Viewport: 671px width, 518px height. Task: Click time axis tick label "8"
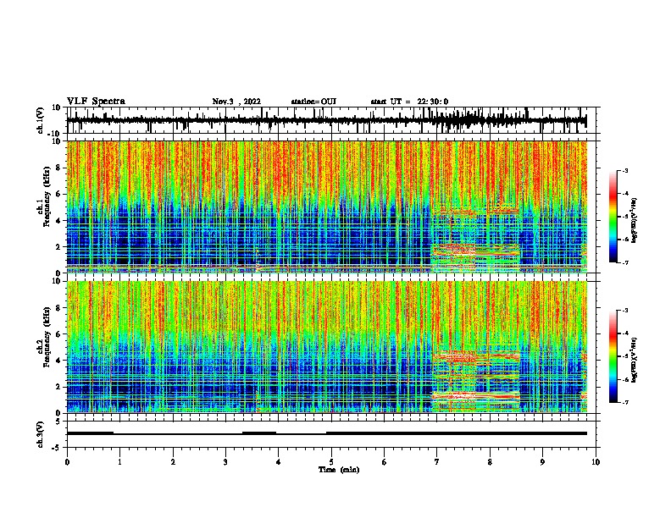pos(490,462)
